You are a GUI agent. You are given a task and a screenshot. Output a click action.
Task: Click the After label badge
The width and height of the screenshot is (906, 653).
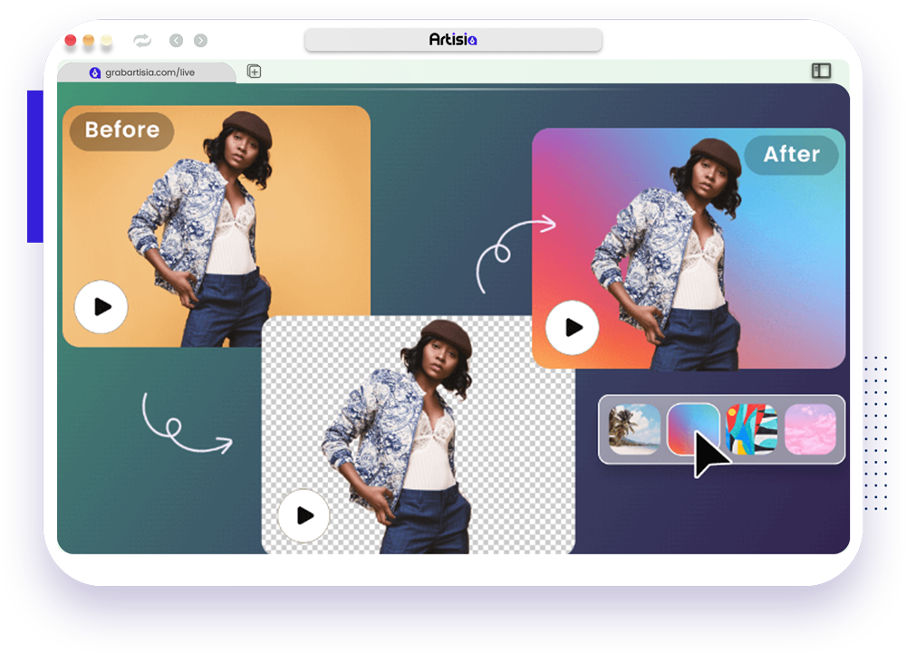(x=792, y=155)
